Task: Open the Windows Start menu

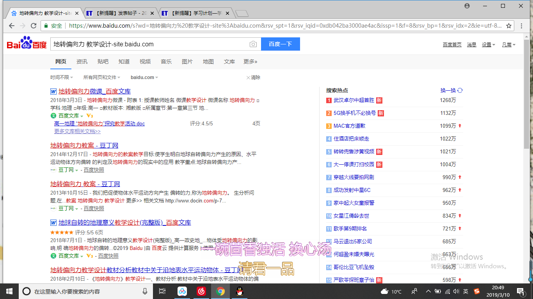Action: coord(9,291)
